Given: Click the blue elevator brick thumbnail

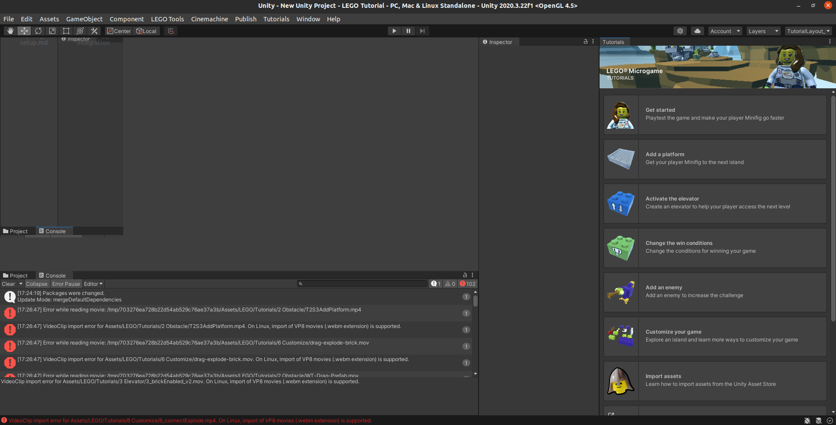Looking at the screenshot, I should pyautogui.click(x=621, y=204).
